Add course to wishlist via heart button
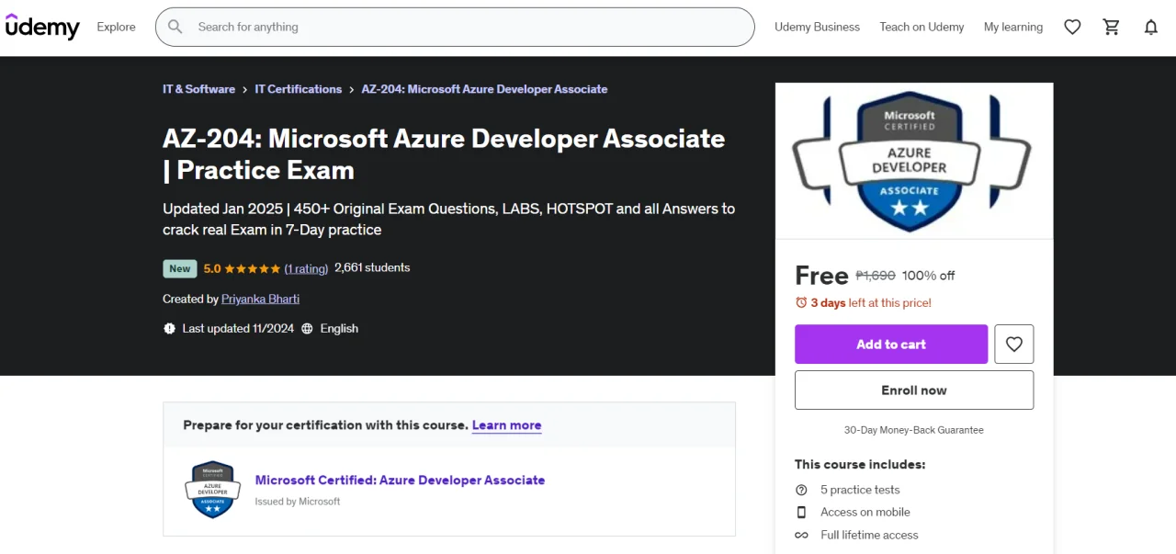The image size is (1176, 554). click(x=1014, y=344)
